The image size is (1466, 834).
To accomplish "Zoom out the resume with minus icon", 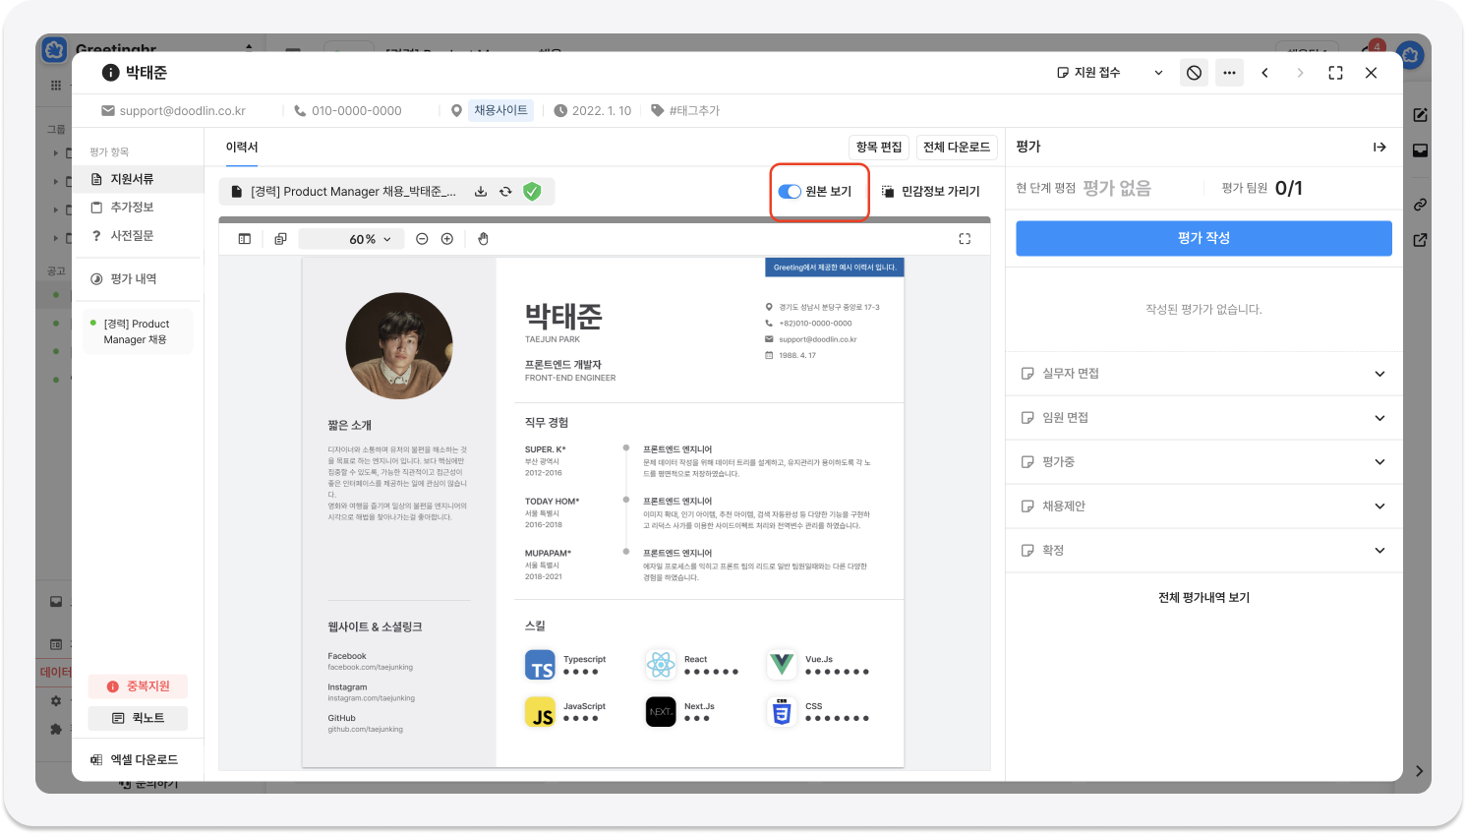I will pos(422,239).
